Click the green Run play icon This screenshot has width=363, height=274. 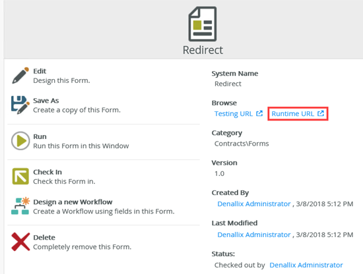point(20,141)
